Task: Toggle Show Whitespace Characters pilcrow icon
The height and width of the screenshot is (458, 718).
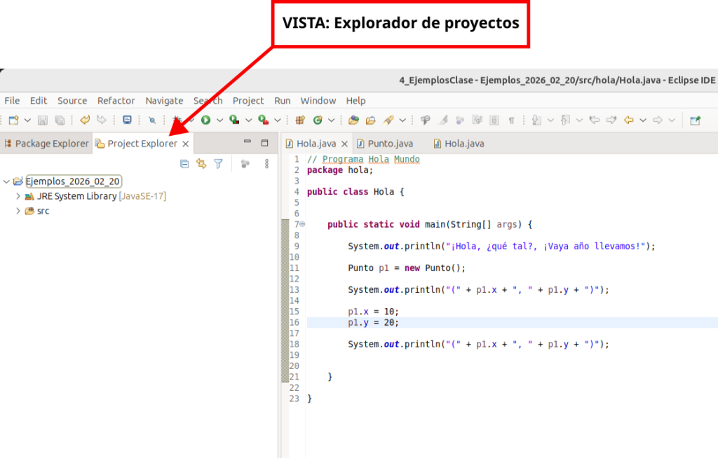Action: tap(511, 120)
